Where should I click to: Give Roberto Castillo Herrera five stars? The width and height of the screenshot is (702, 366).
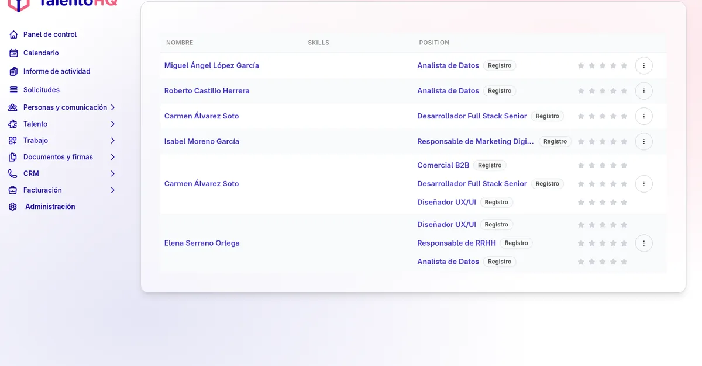tap(624, 91)
